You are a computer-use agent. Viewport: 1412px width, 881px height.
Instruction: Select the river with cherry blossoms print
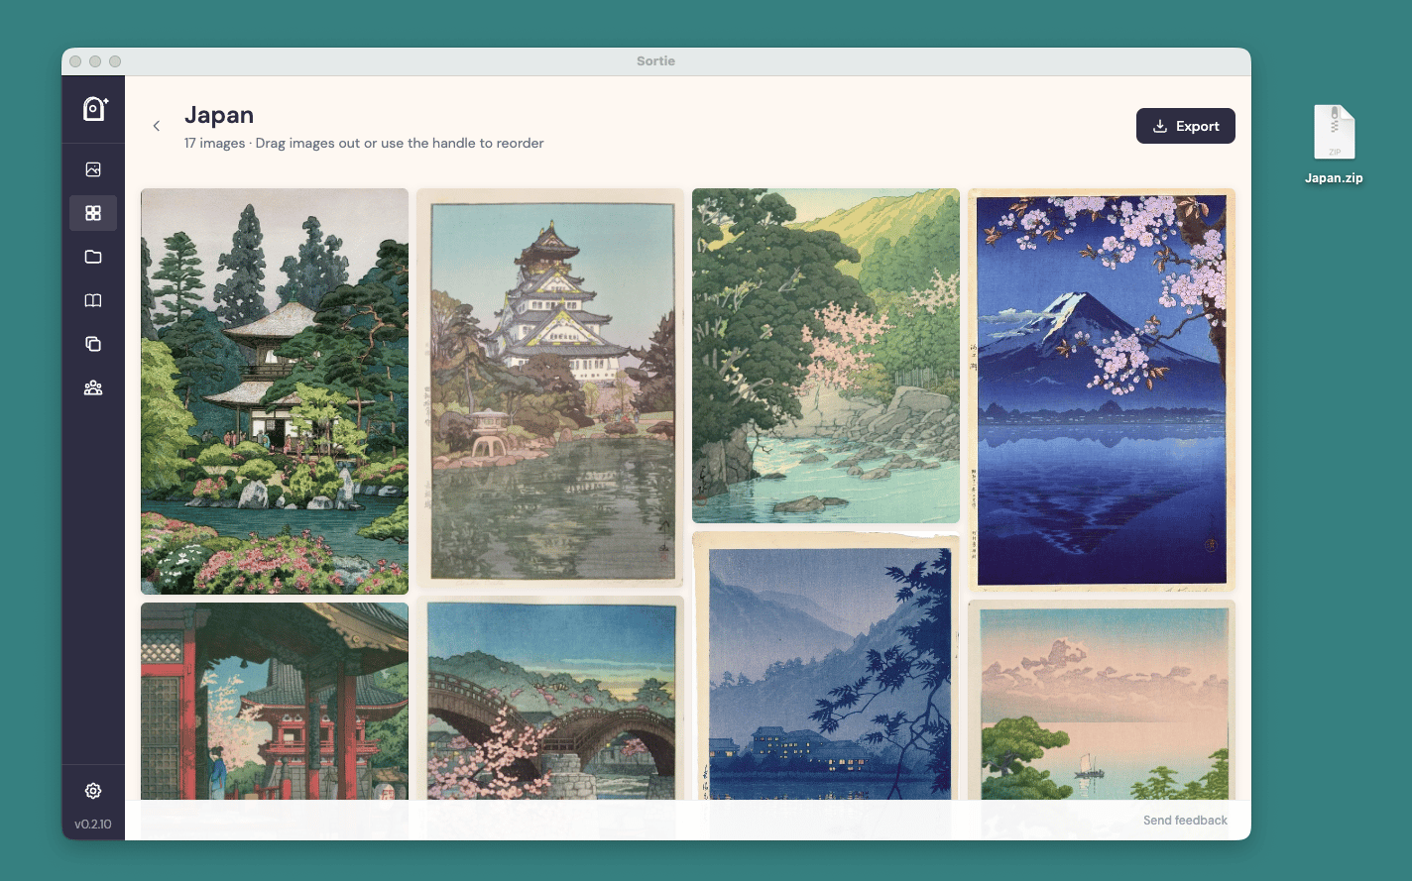pyautogui.click(x=826, y=356)
